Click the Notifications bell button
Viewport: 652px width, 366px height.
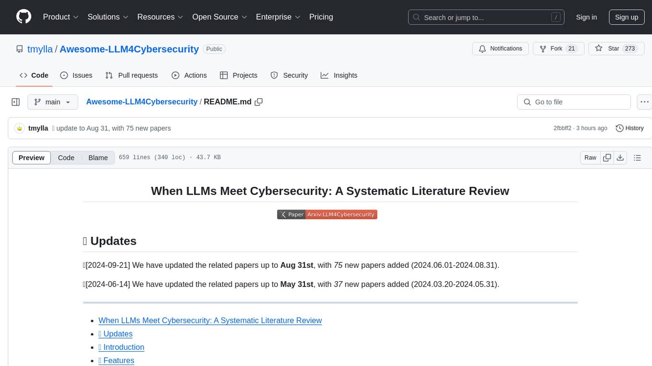501,49
